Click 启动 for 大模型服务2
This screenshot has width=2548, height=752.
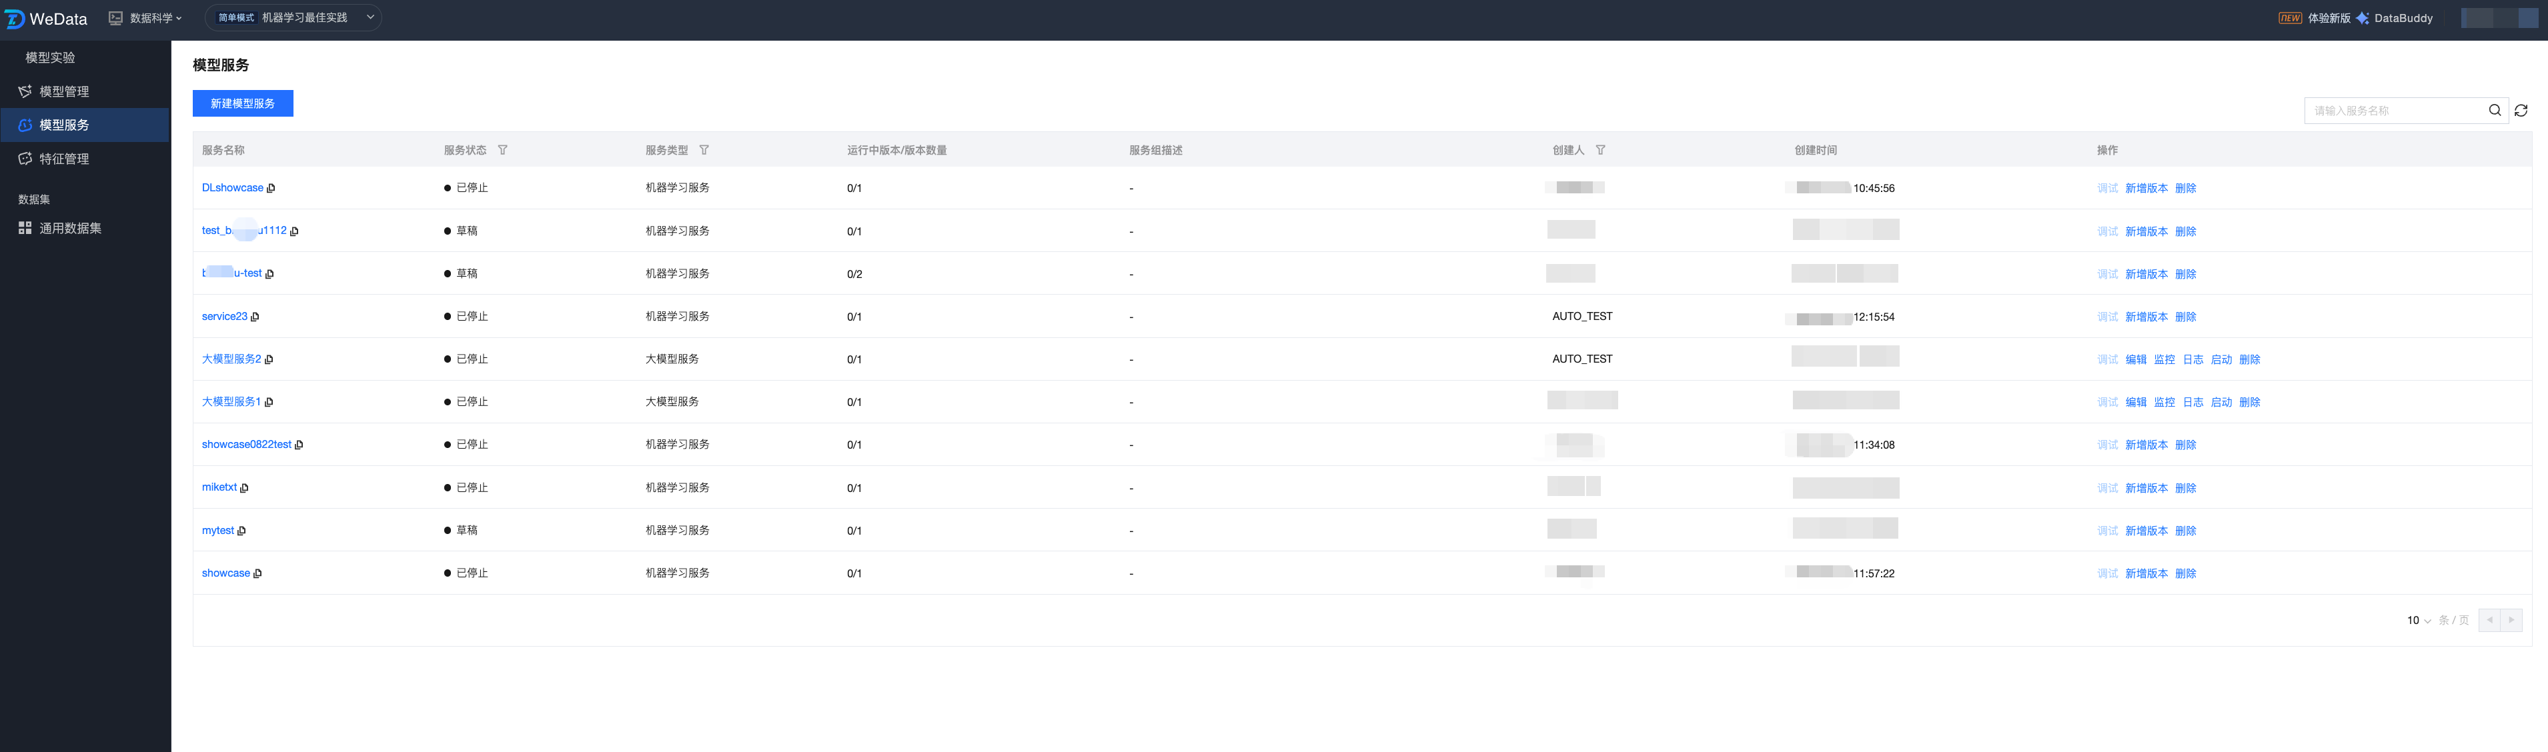tap(2220, 360)
